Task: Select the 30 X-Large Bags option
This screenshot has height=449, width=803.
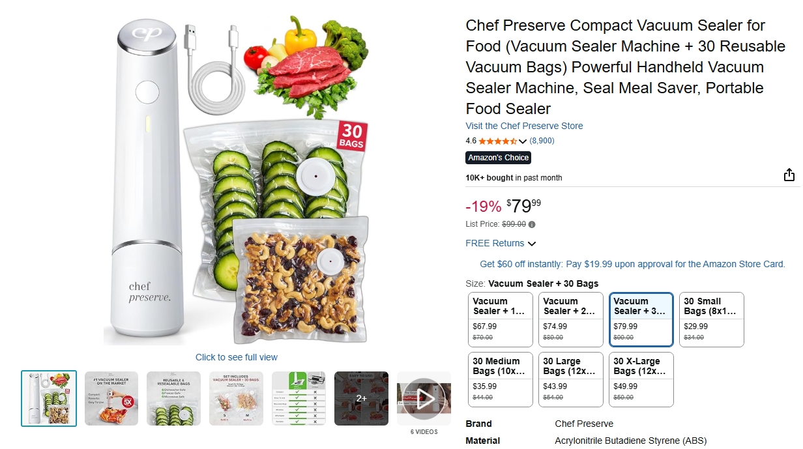Action: click(x=641, y=379)
